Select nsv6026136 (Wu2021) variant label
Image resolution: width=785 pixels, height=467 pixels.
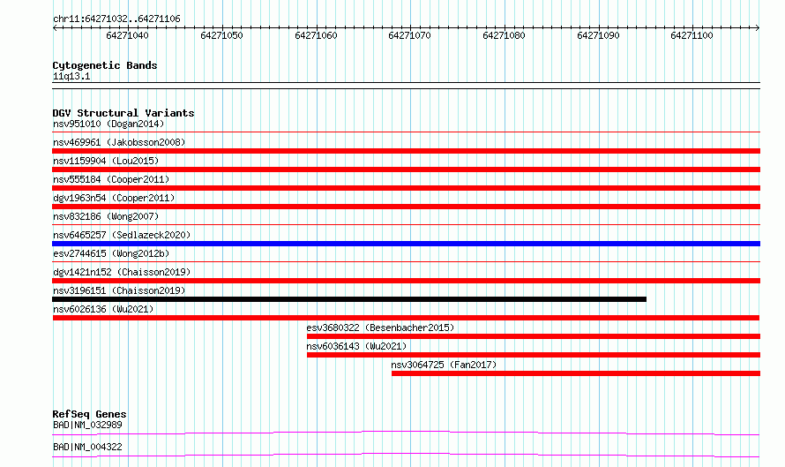(103, 309)
